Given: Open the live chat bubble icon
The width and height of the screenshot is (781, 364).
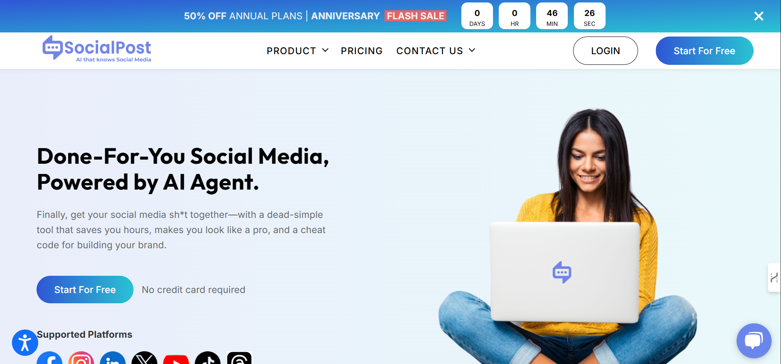Looking at the screenshot, I should [754, 341].
